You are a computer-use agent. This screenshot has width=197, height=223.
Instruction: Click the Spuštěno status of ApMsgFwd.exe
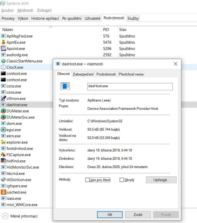127,36
